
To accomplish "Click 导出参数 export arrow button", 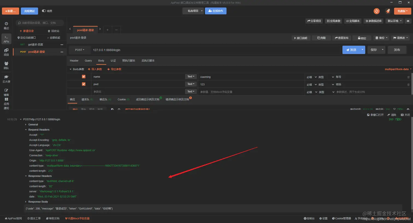I will point(114,69).
